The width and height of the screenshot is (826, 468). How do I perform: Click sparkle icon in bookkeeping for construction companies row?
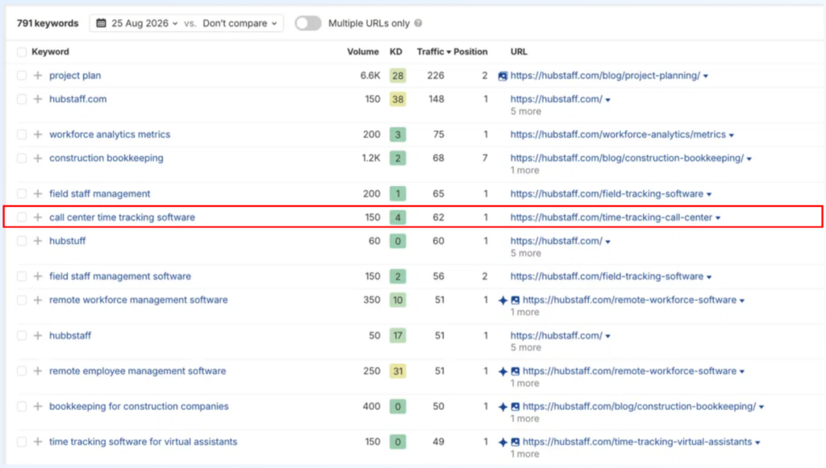tap(503, 407)
